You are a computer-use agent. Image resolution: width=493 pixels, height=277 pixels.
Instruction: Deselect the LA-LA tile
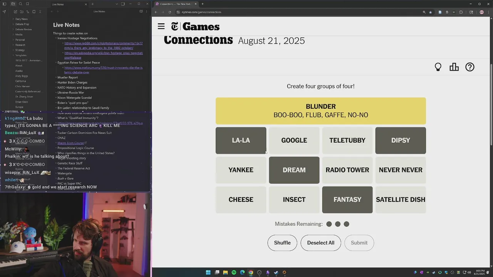[241, 140]
